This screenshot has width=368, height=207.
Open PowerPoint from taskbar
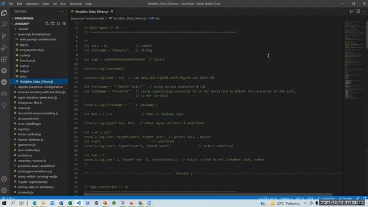[105, 203]
